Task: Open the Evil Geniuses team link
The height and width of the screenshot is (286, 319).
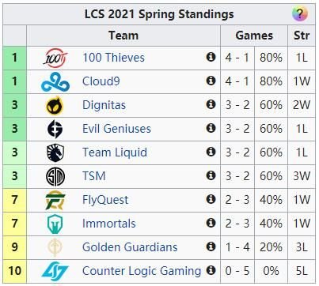Action: [x=116, y=129]
